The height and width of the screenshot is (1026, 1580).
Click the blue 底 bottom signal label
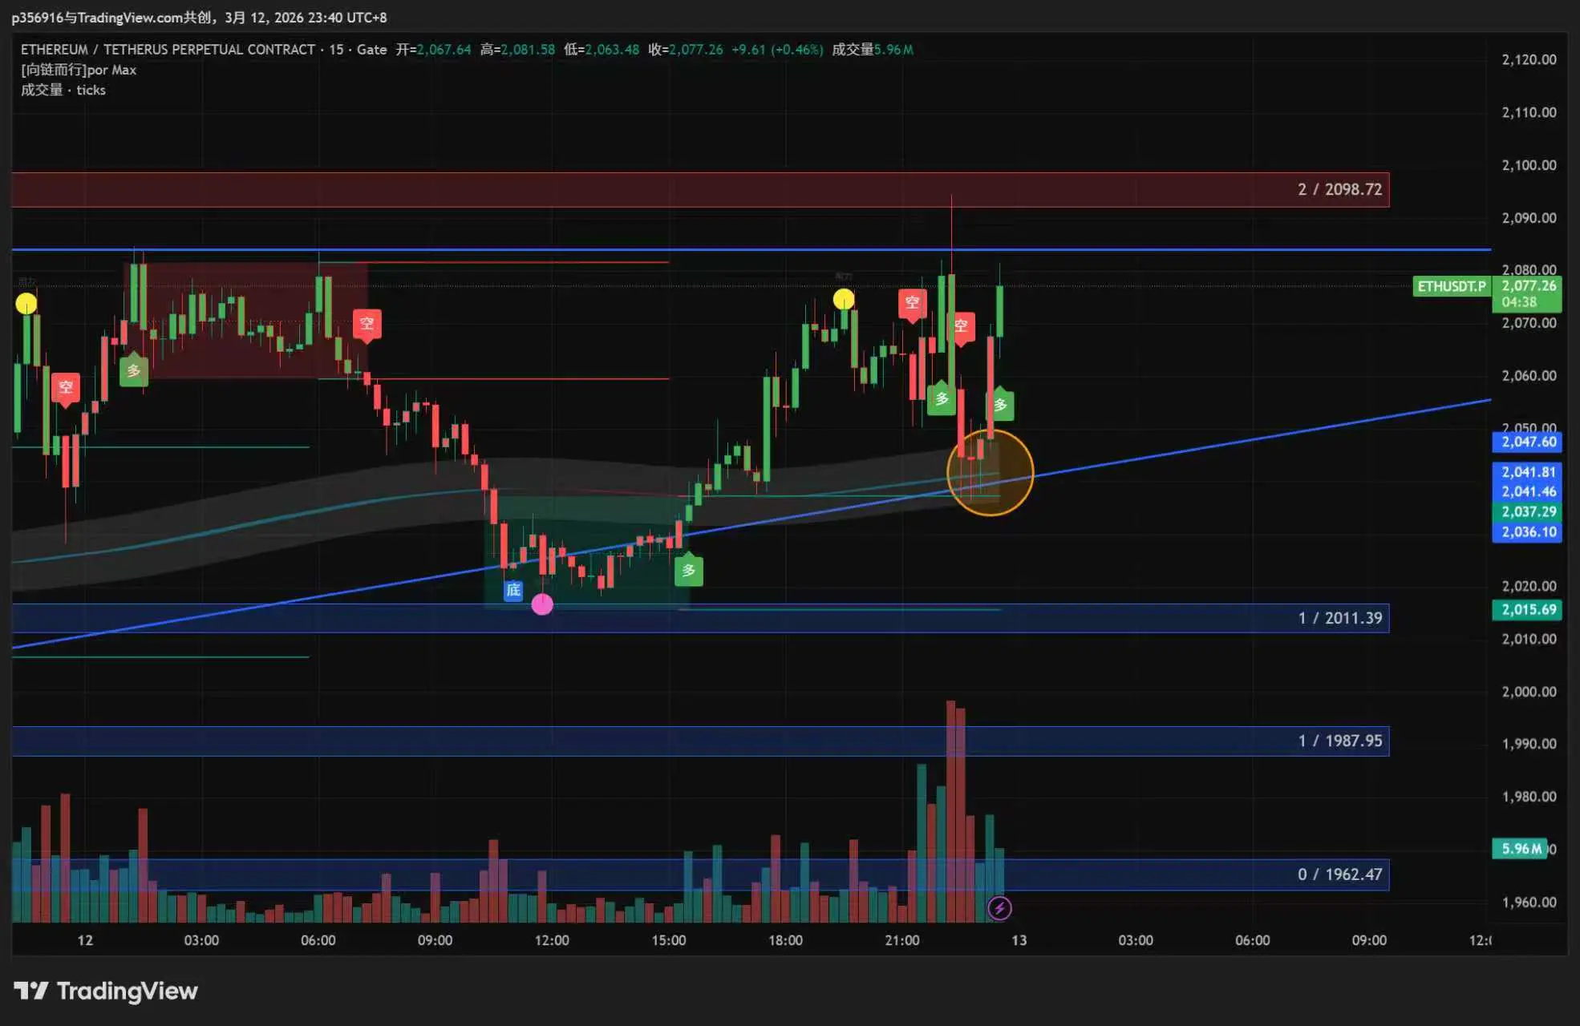pos(513,590)
